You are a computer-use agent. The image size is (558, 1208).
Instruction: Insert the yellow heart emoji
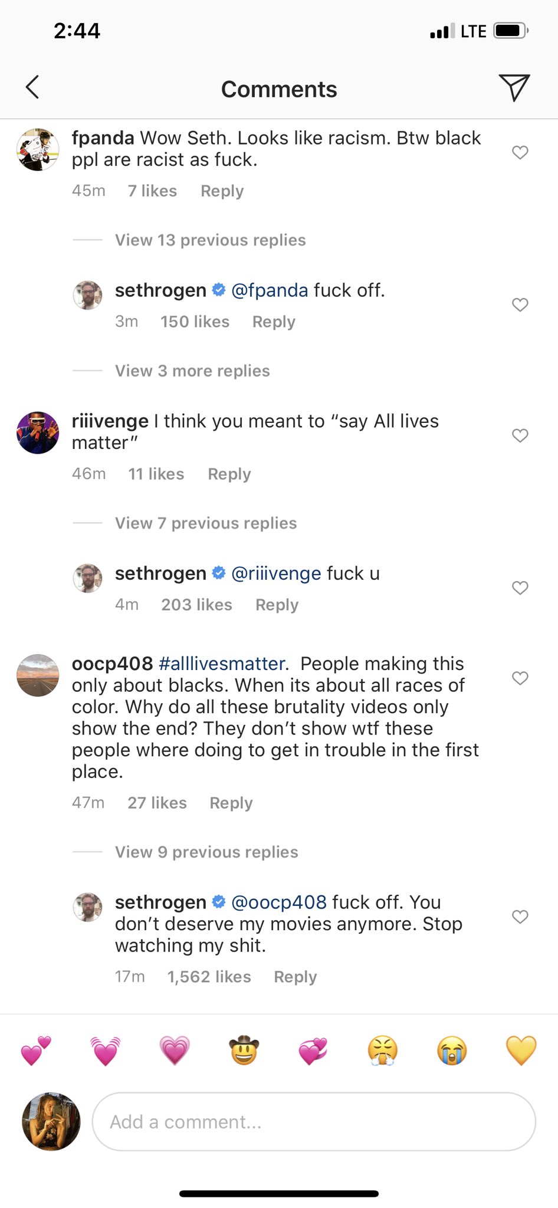tap(521, 1051)
